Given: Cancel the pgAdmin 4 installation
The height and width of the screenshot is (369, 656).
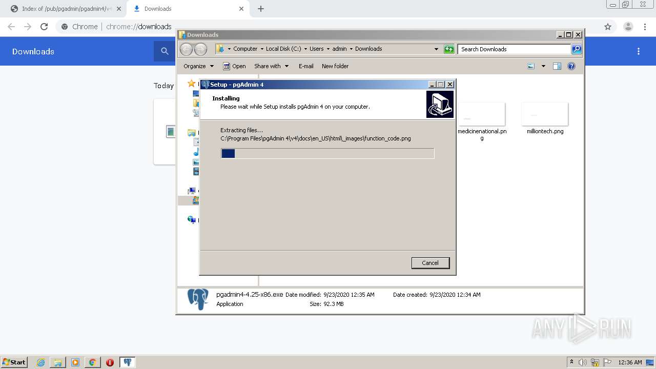Looking at the screenshot, I should 430,263.
